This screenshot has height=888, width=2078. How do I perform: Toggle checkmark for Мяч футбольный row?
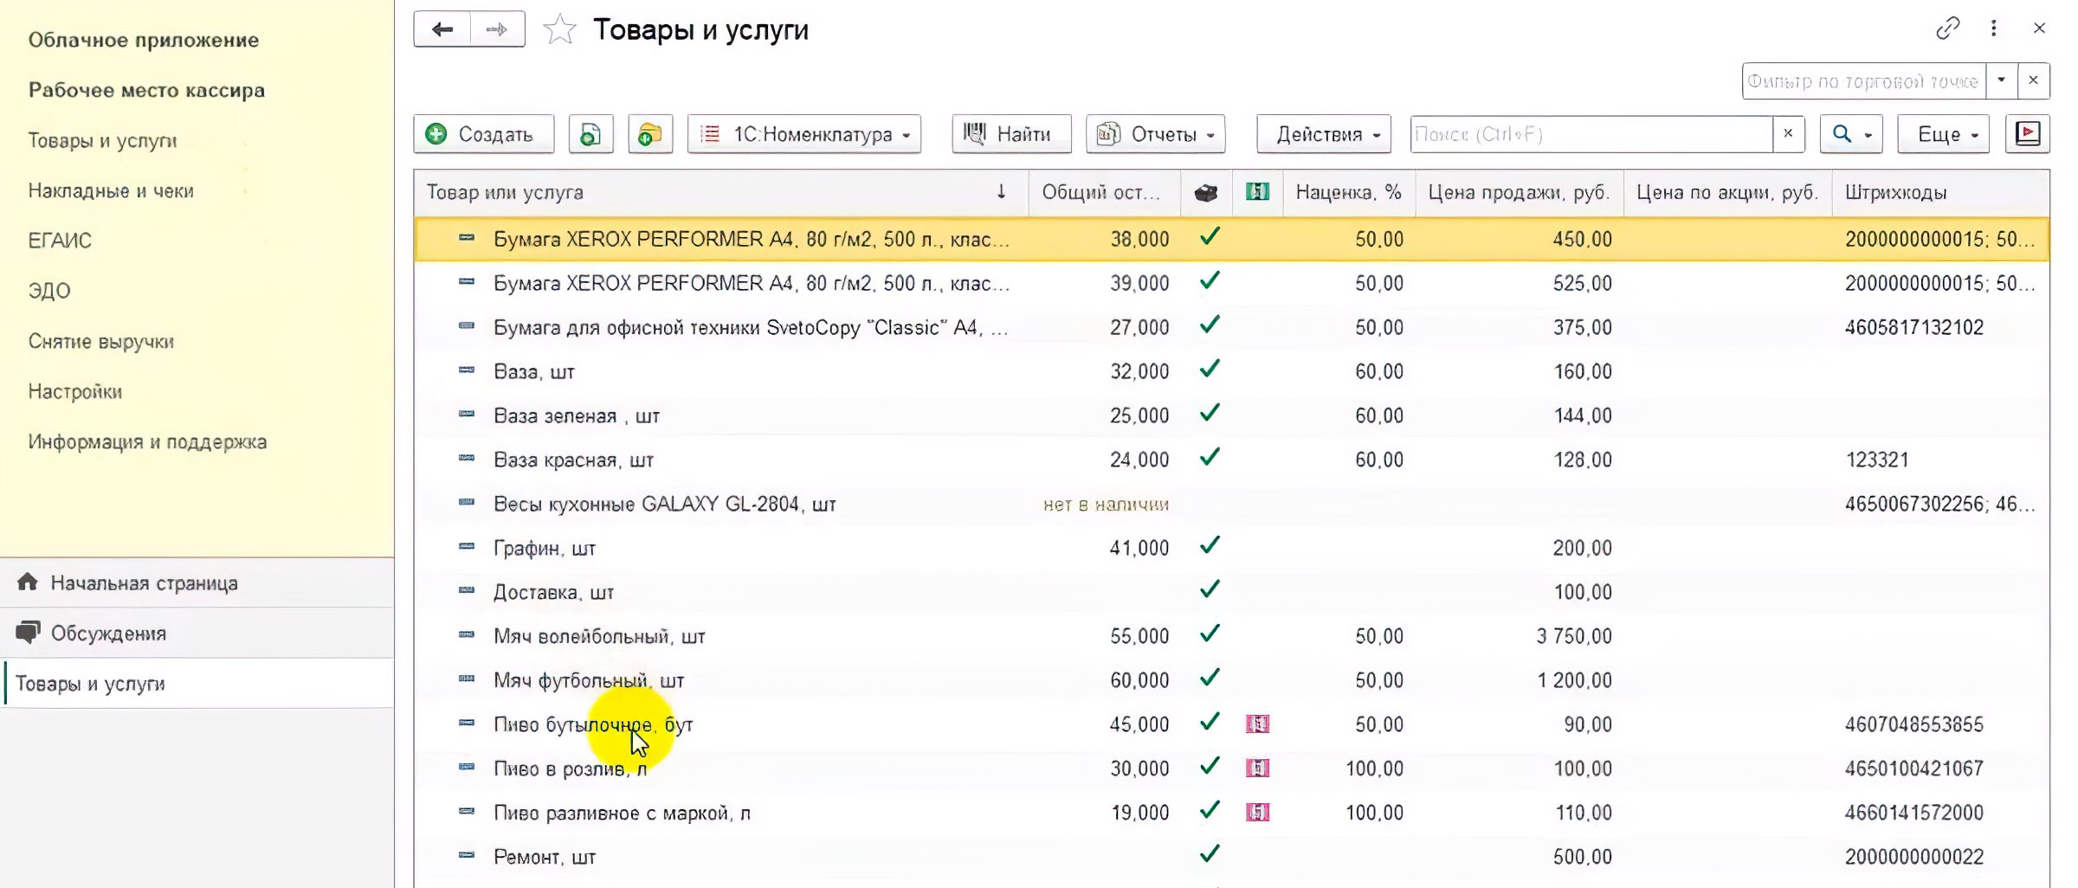pos(1210,678)
